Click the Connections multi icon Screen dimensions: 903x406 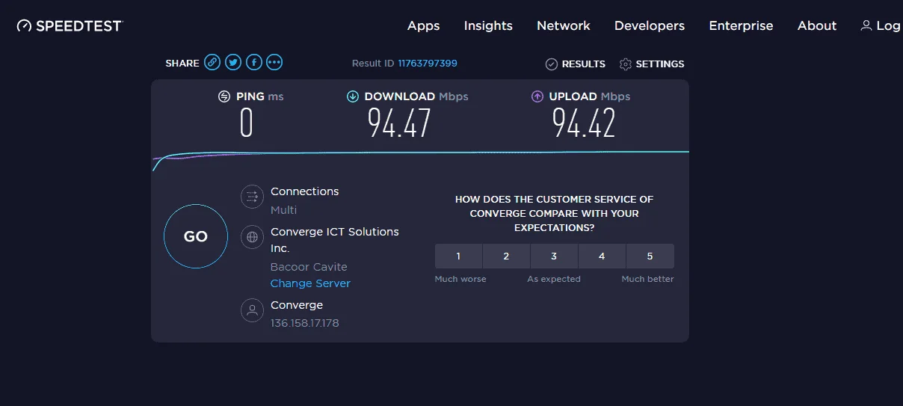click(x=252, y=197)
